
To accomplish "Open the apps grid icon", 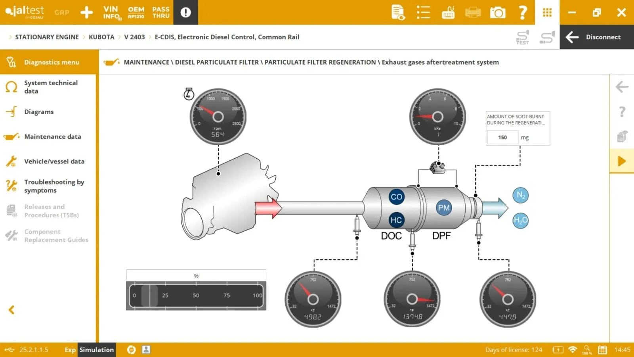I will click(x=547, y=13).
